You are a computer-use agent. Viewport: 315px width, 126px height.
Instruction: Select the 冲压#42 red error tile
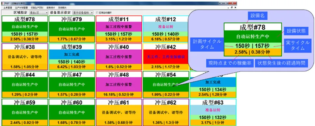pos(166,57)
